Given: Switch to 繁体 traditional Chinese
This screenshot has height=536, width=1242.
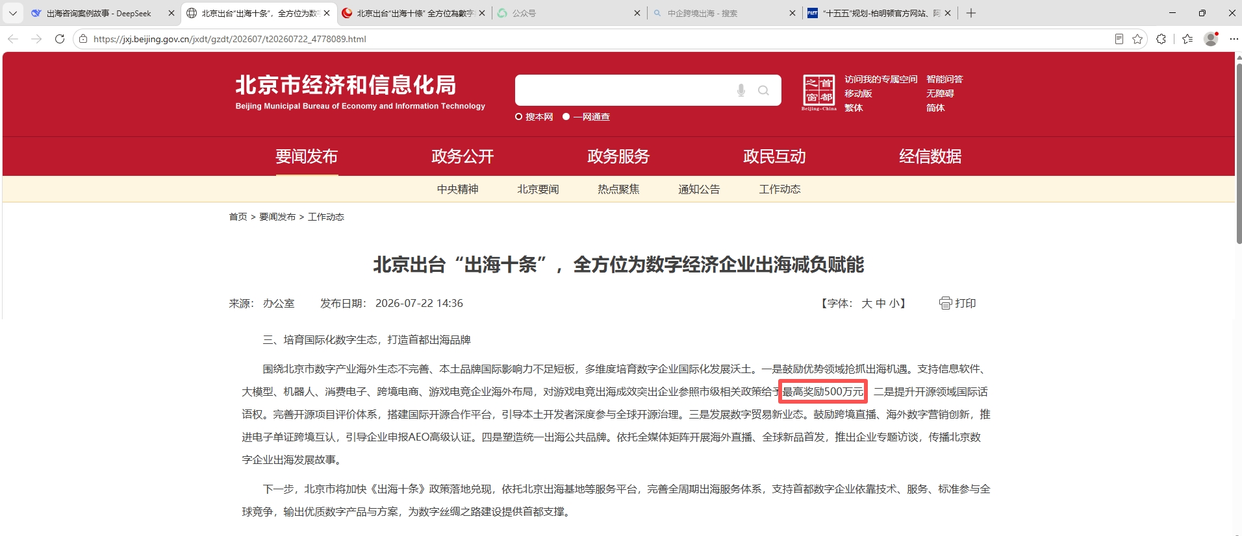Looking at the screenshot, I should pos(854,108).
